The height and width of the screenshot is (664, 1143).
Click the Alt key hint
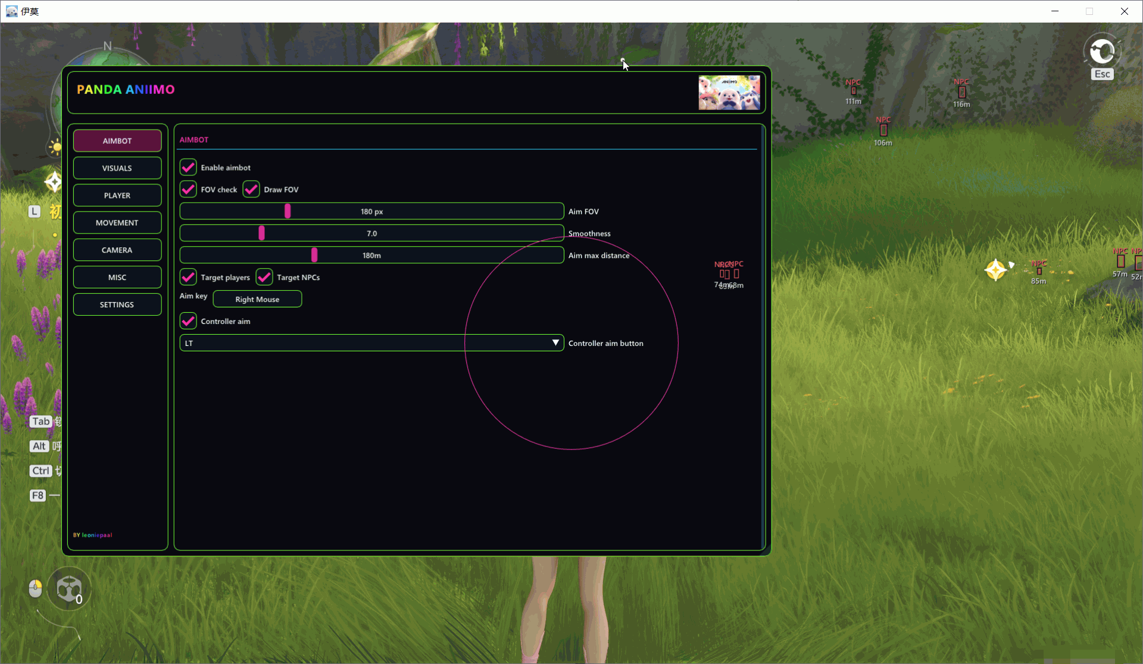[39, 446]
